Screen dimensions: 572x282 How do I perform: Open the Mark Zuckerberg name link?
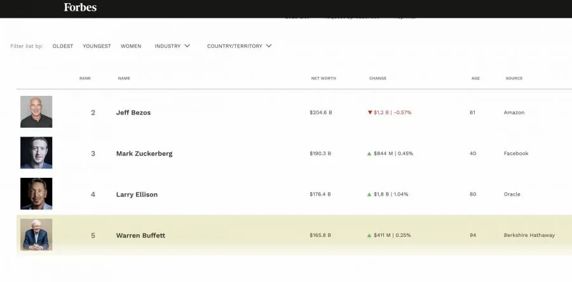pyautogui.click(x=144, y=154)
